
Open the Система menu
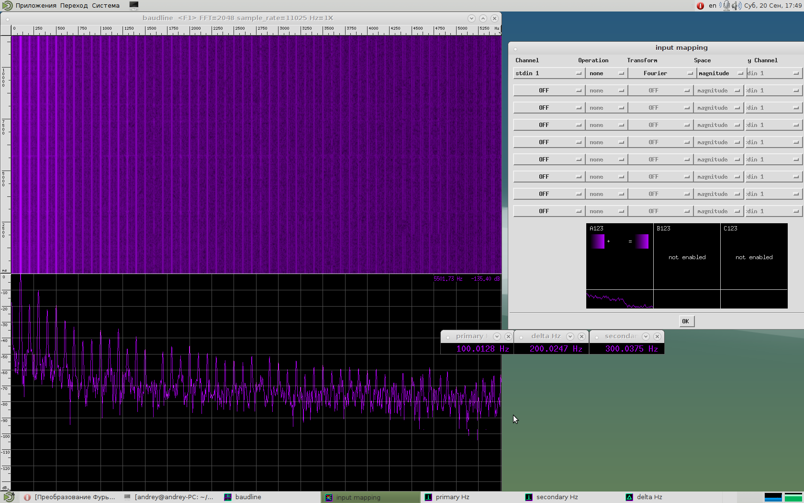click(x=106, y=6)
